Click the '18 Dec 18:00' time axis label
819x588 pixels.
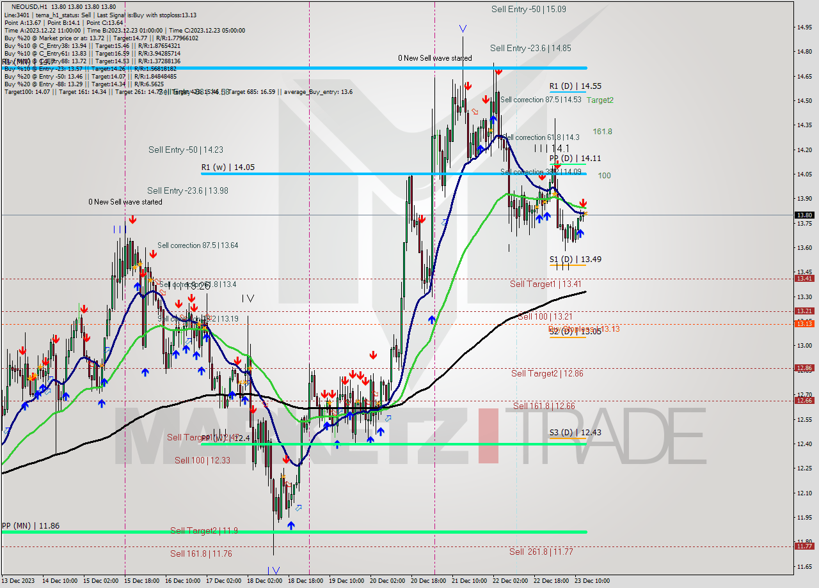306,581
